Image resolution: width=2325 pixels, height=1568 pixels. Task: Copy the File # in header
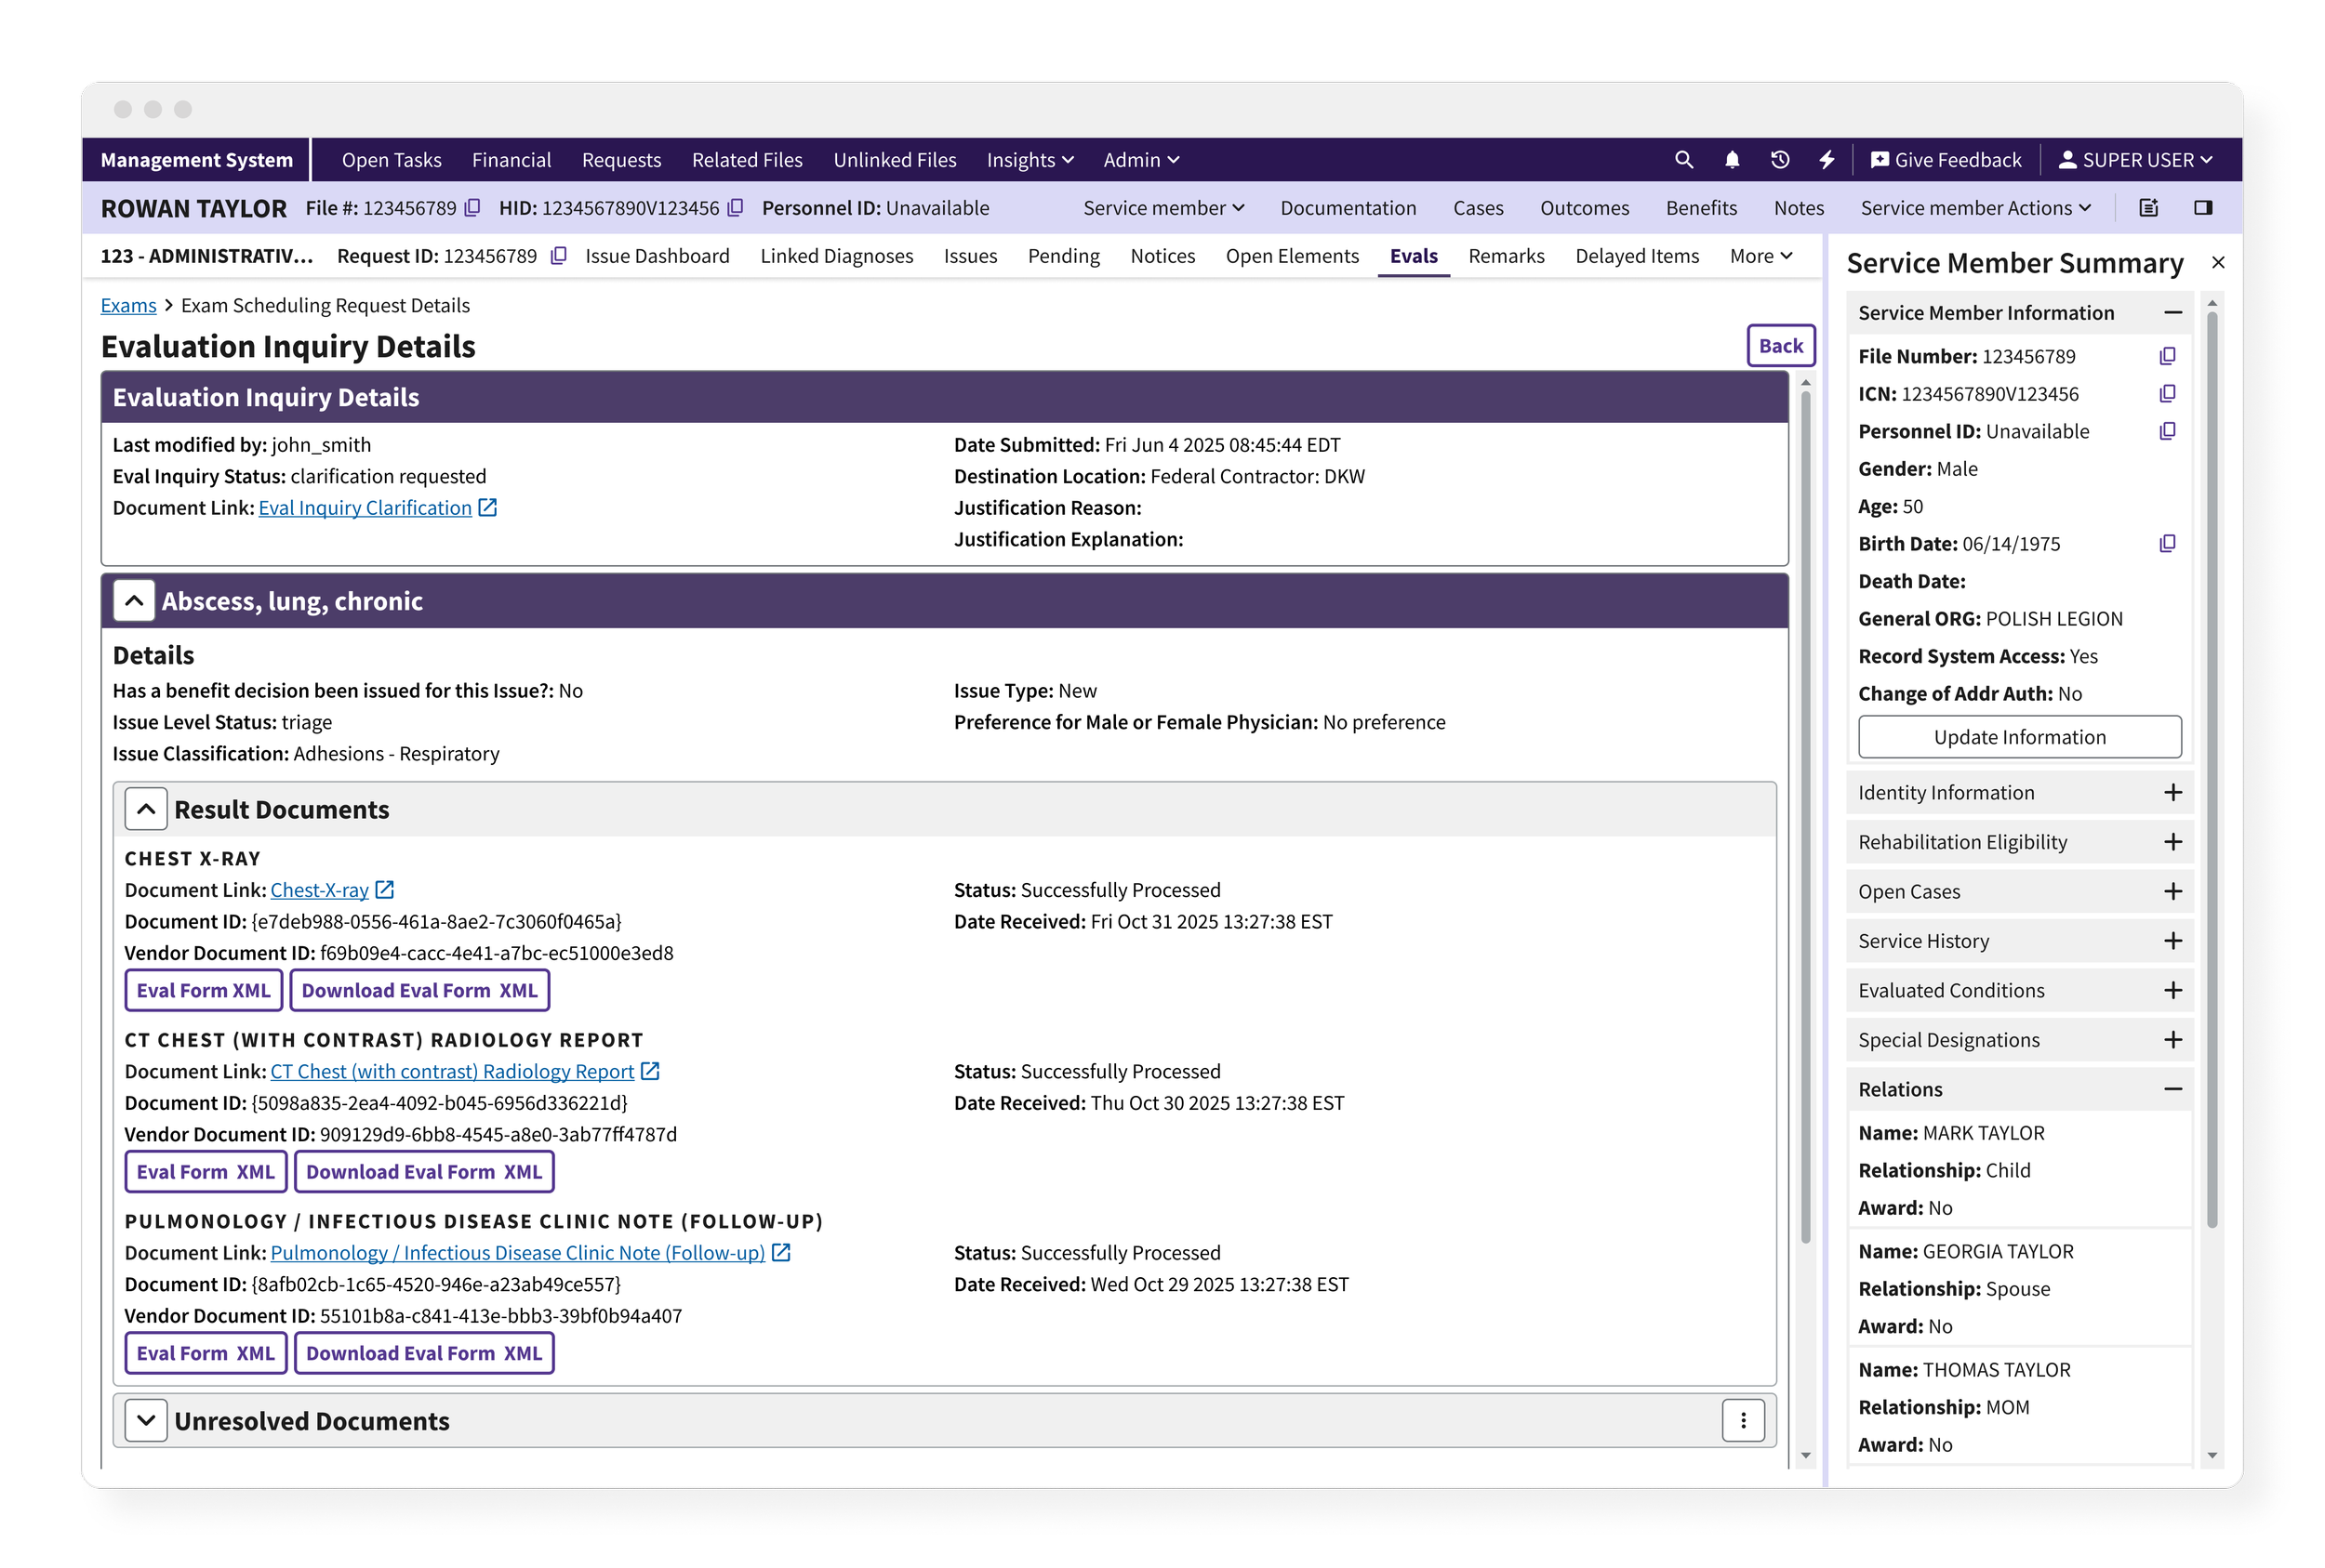[x=473, y=208]
